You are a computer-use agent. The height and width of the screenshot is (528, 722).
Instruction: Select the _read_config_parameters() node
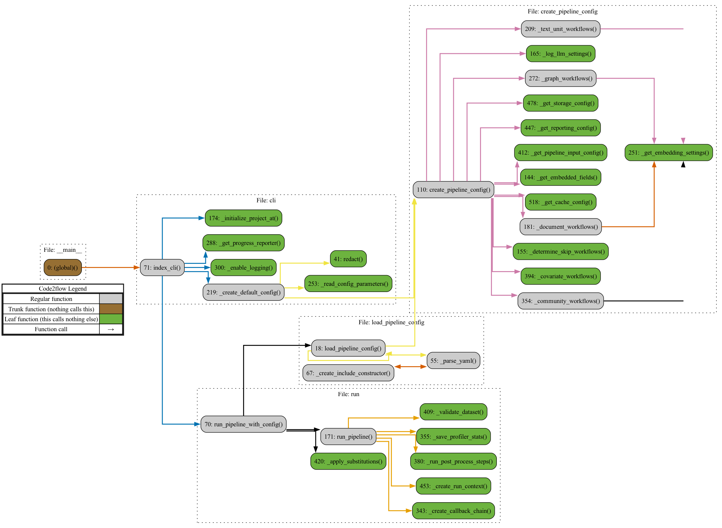pos(348,284)
